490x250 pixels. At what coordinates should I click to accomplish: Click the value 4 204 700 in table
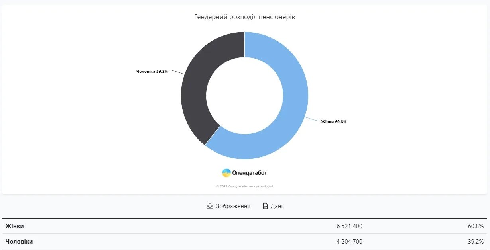349,242
